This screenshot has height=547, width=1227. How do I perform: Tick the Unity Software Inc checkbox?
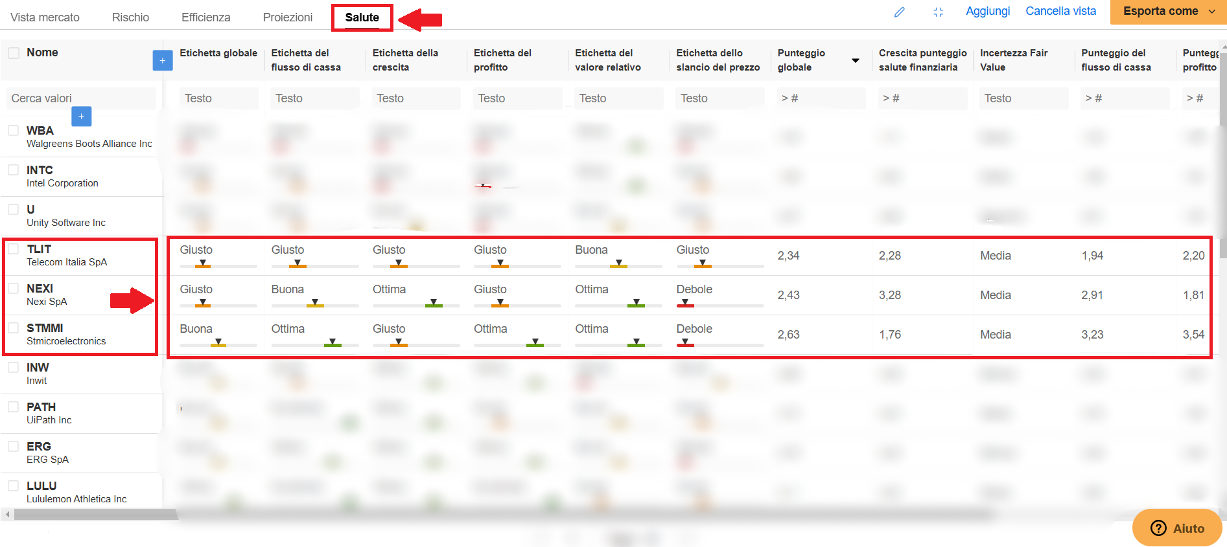pyautogui.click(x=13, y=209)
